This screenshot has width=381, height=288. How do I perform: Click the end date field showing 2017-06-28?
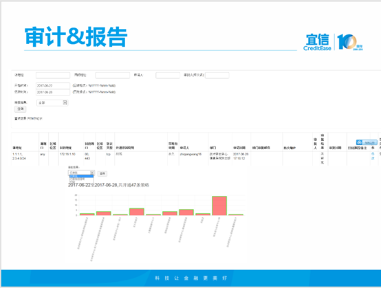(53, 92)
